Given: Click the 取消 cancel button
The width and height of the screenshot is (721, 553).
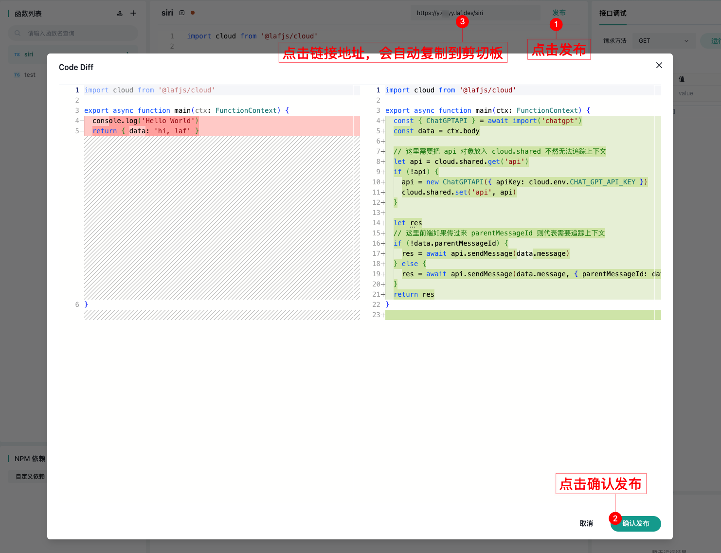Looking at the screenshot, I should tap(586, 523).
